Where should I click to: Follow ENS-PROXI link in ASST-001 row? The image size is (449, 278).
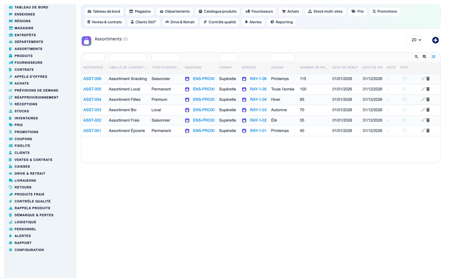pos(204,131)
